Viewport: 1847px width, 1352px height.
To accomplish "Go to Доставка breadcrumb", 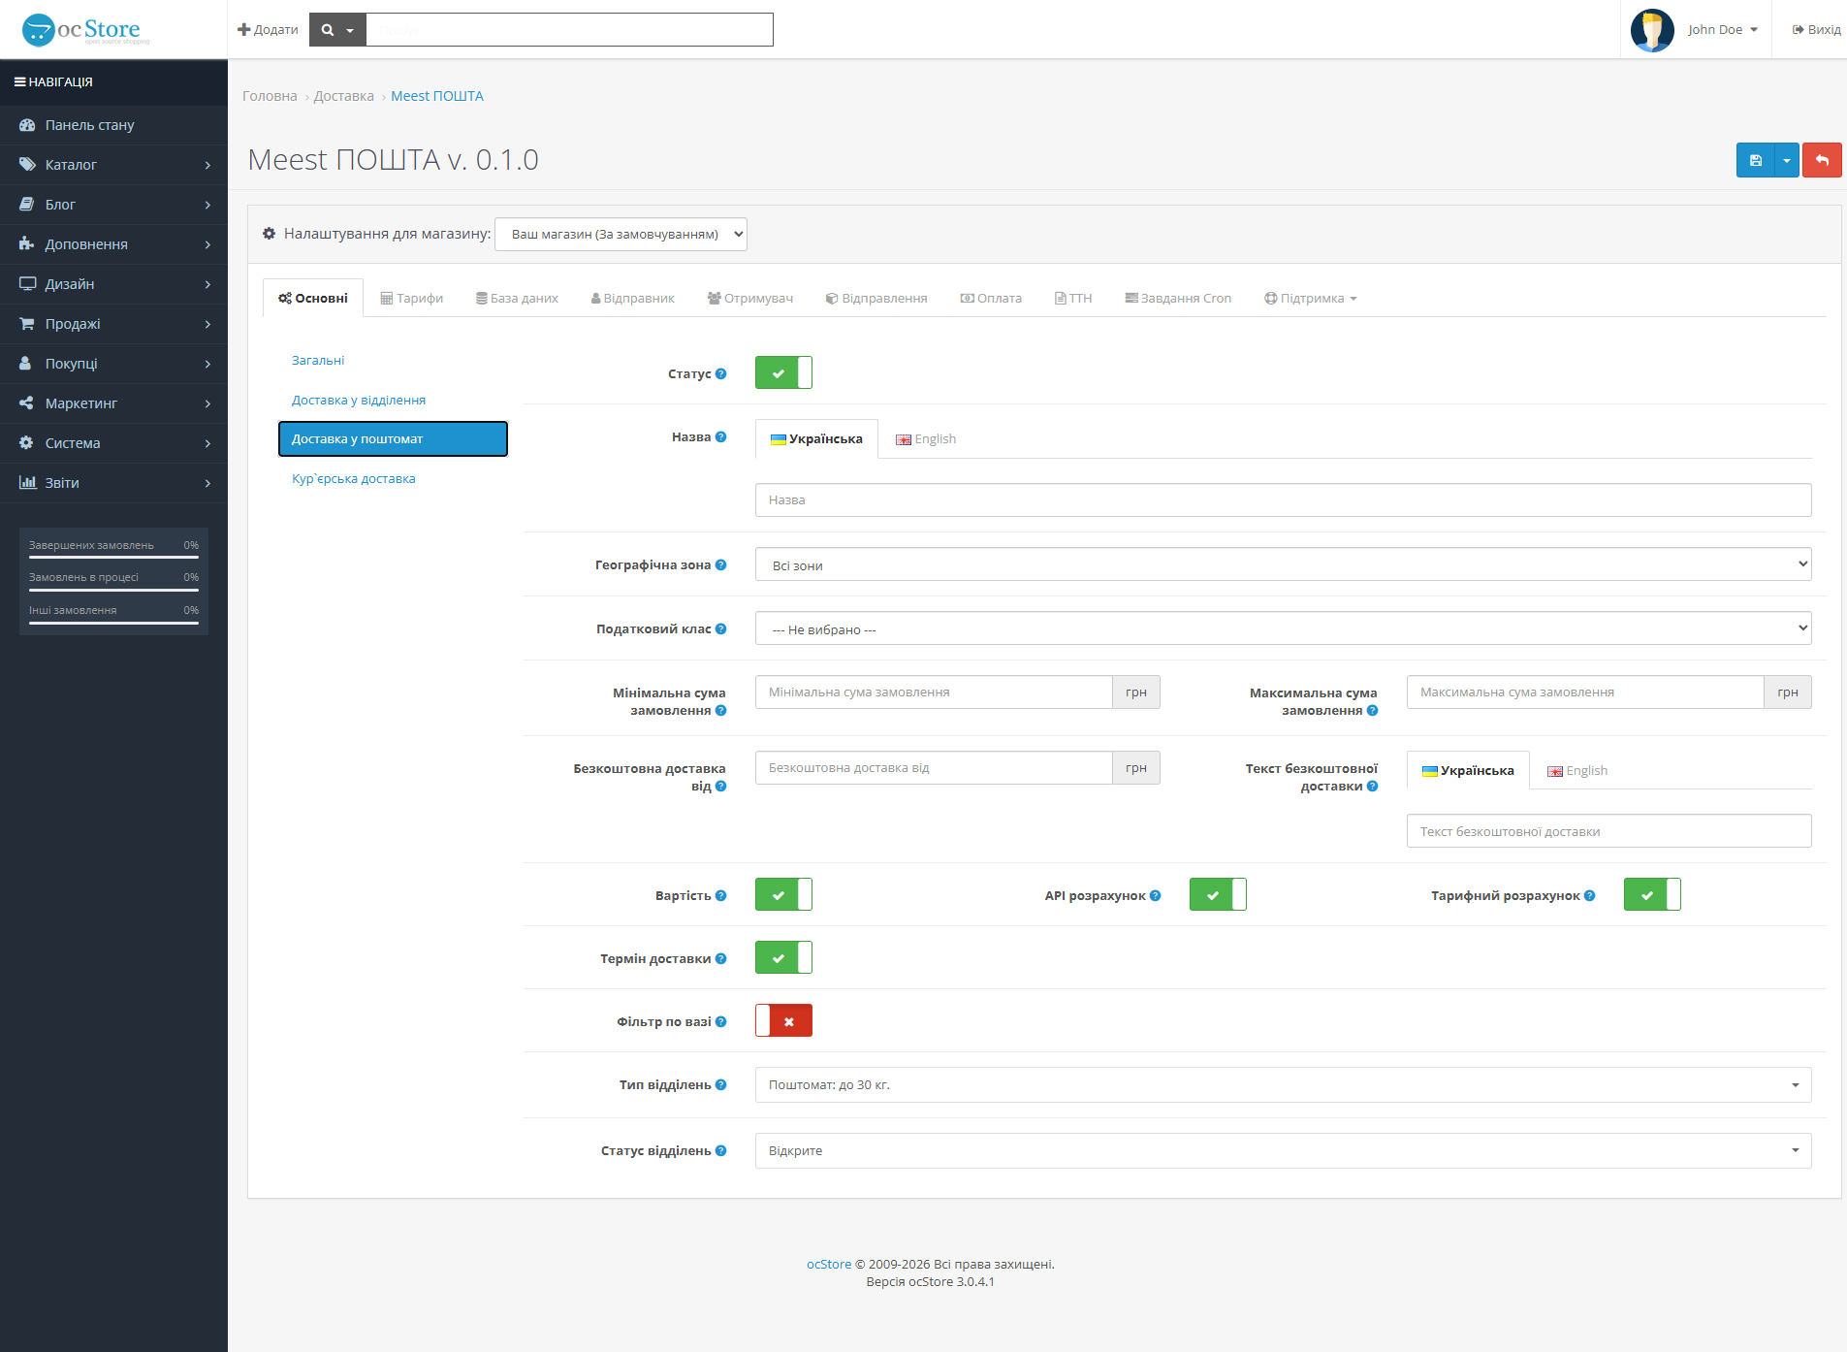I will [343, 96].
